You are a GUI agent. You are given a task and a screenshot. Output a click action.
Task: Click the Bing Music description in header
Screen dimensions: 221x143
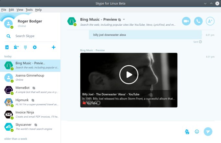coord(128,25)
